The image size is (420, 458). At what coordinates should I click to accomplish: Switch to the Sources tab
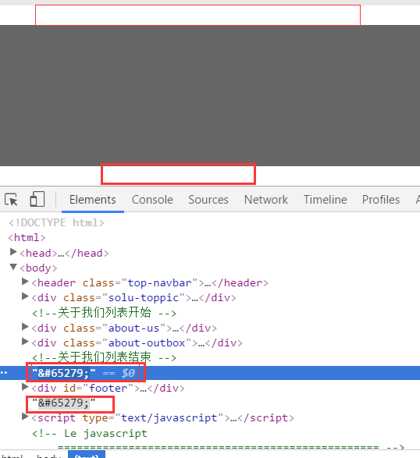coord(208,200)
